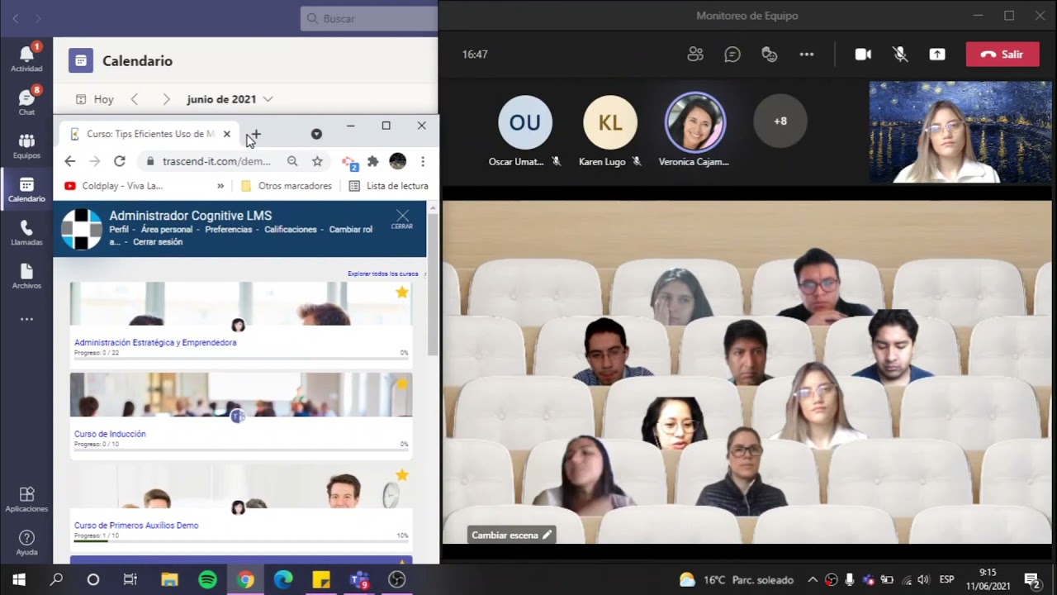The image size is (1057, 595).
Task: Click zoom magnifier icon in address bar
Action: point(292,161)
